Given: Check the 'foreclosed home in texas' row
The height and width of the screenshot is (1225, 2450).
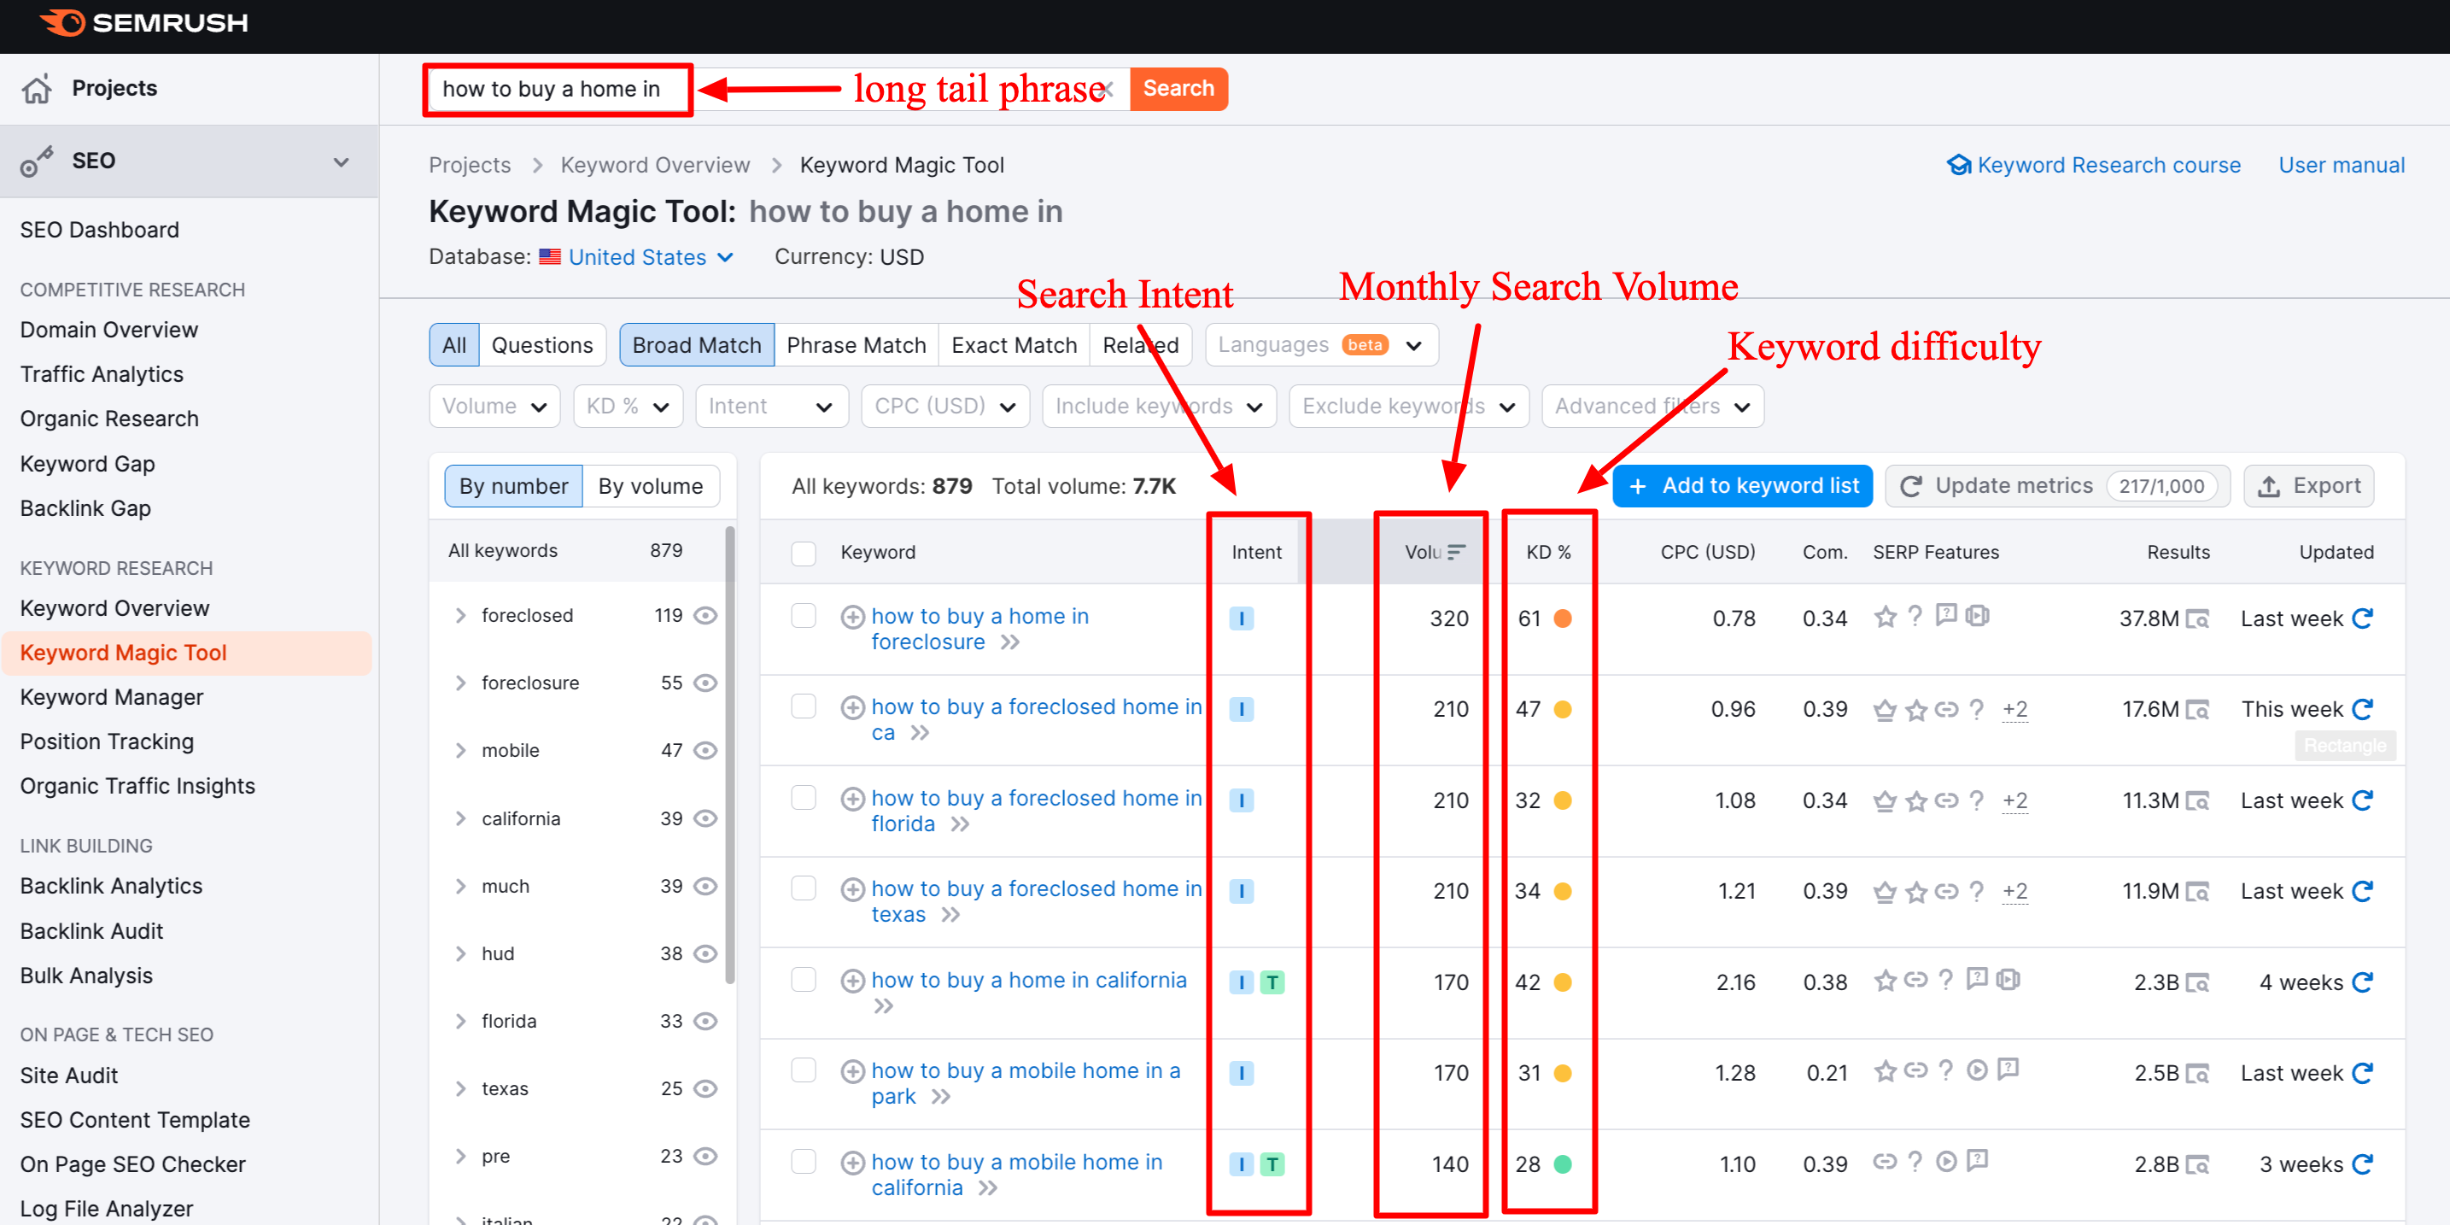Looking at the screenshot, I should pyautogui.click(x=804, y=888).
